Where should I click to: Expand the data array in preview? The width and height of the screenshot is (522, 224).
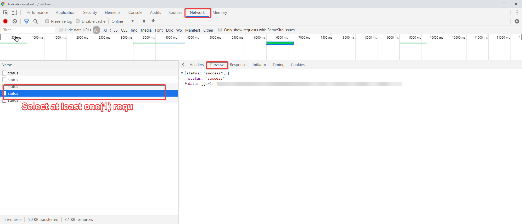coord(186,84)
